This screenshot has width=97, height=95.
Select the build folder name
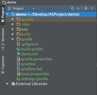[x=26, y=34]
